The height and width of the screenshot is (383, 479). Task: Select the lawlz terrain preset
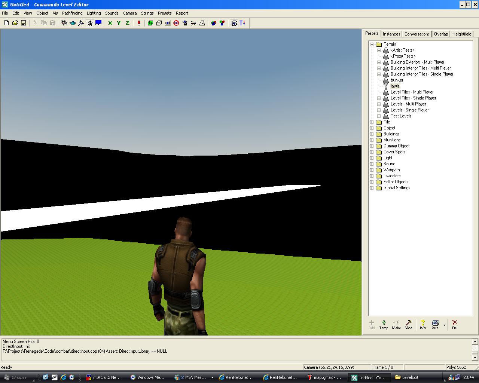pos(395,86)
